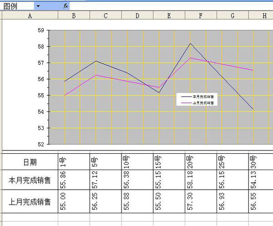Click the blue line's highest peak in chart
The width and height of the screenshot is (273, 226).
pos(190,44)
